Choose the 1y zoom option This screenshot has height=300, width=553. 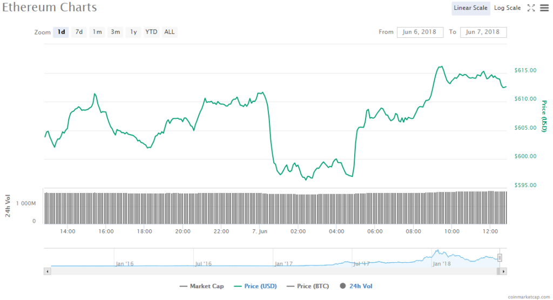(x=133, y=32)
